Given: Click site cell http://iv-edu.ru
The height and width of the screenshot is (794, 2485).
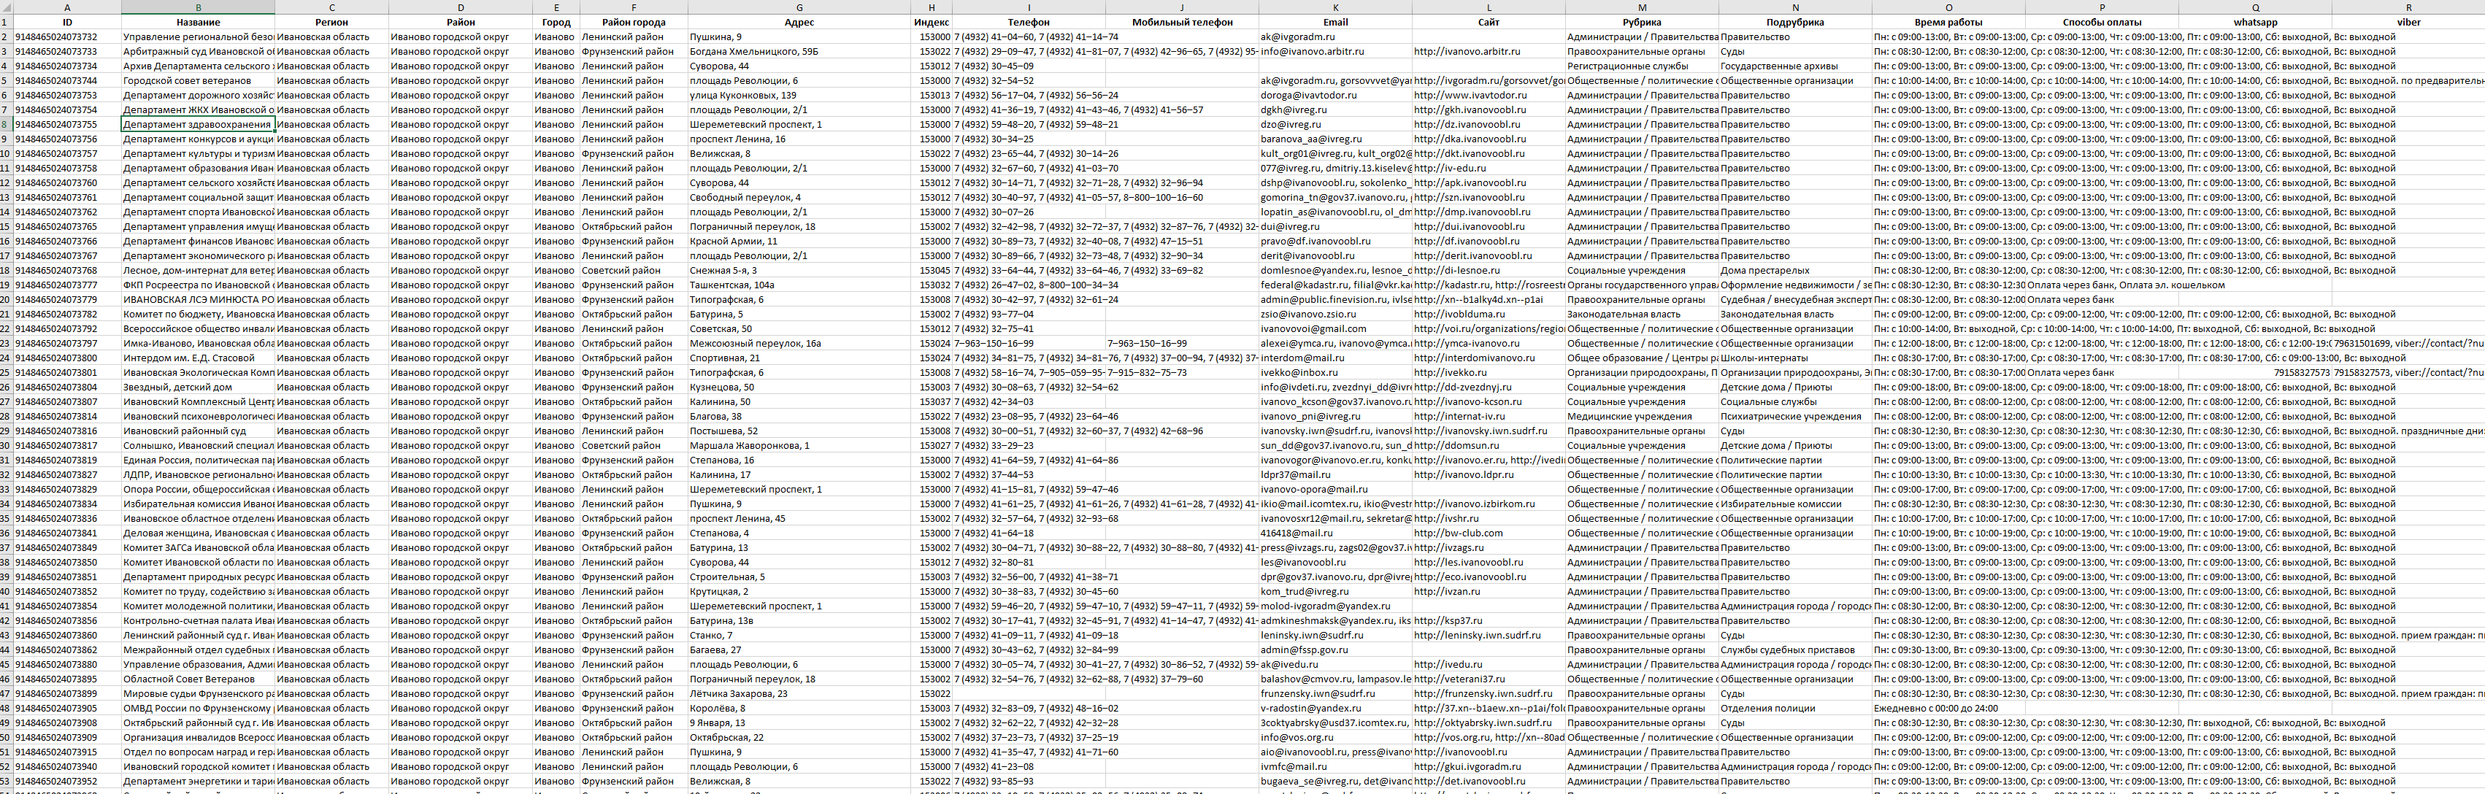Looking at the screenshot, I should [1489, 168].
